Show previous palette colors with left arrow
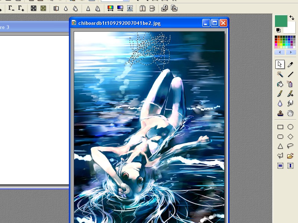The height and width of the screenshot is (223, 298). pos(280,52)
